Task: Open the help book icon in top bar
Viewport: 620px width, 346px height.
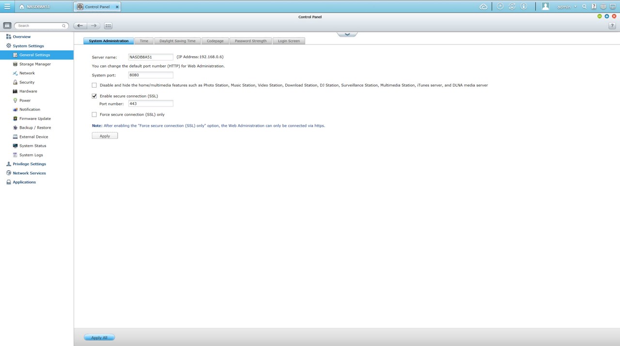Action: coord(594,7)
